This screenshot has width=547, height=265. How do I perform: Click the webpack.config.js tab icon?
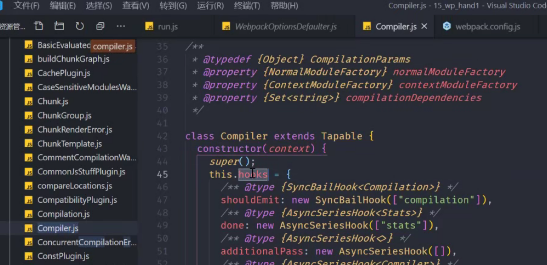point(447,26)
